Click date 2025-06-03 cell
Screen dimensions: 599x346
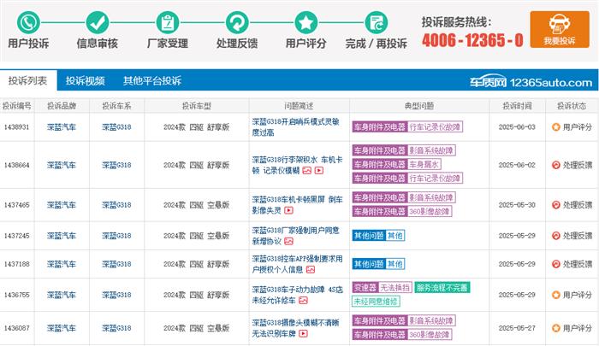click(x=517, y=127)
